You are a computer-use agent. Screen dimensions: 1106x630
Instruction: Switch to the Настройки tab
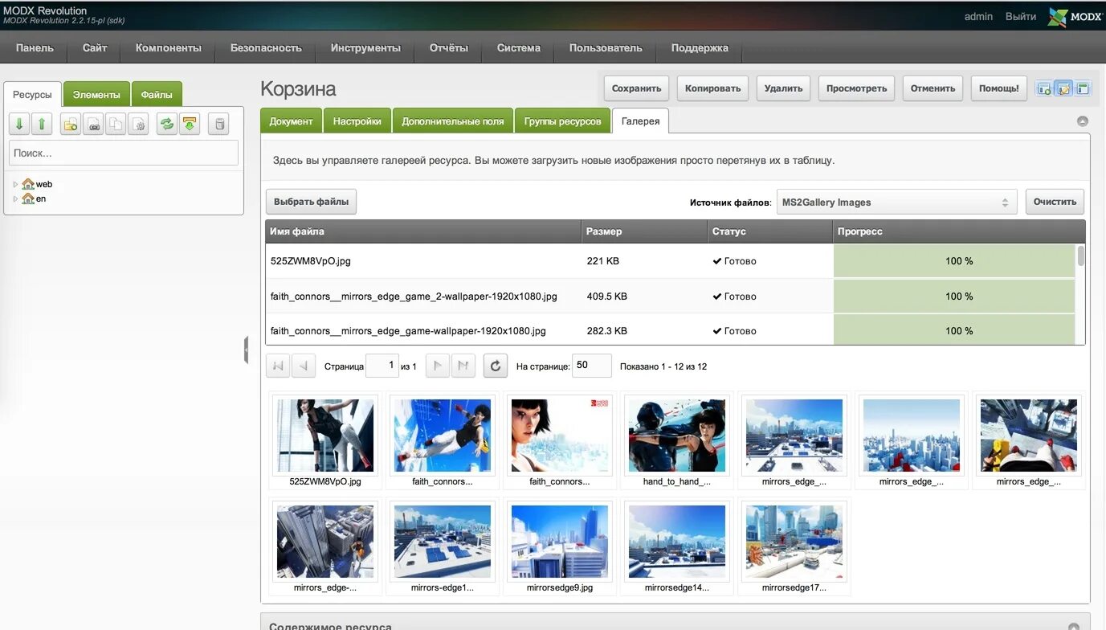(x=357, y=121)
